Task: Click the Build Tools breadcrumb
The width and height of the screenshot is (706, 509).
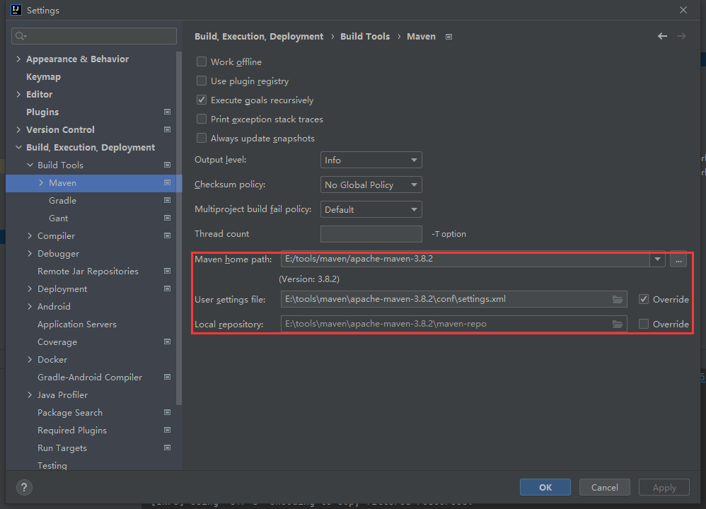Action: coord(365,36)
